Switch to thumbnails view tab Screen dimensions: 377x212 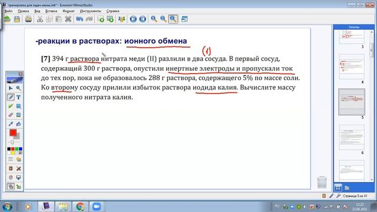[338, 187]
